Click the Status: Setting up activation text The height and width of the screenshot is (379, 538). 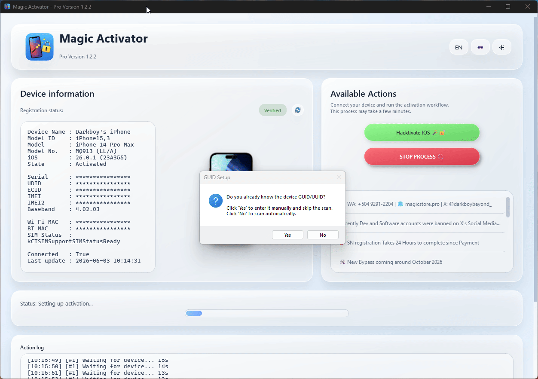[x=56, y=304]
